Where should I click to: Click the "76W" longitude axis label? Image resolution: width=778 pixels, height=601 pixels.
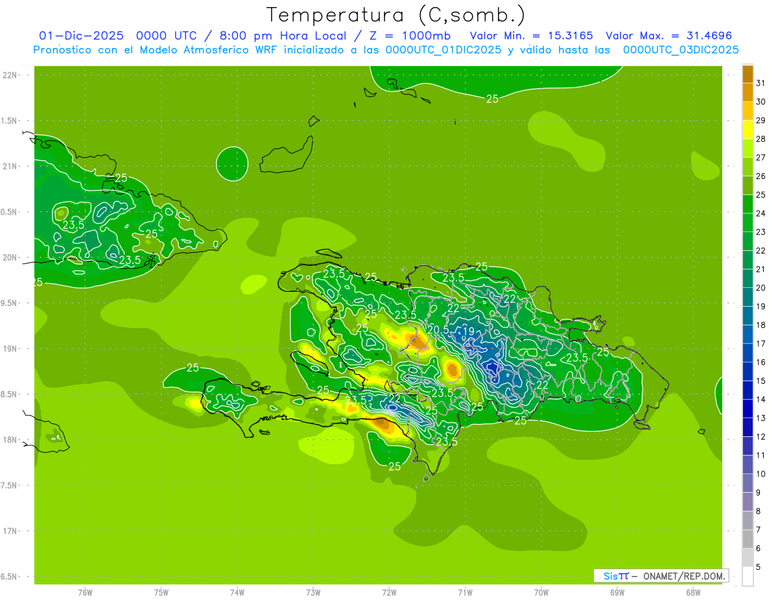coord(85,593)
